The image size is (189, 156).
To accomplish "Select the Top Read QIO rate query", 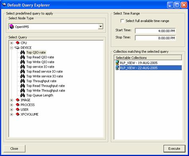I will [x=40, y=57].
